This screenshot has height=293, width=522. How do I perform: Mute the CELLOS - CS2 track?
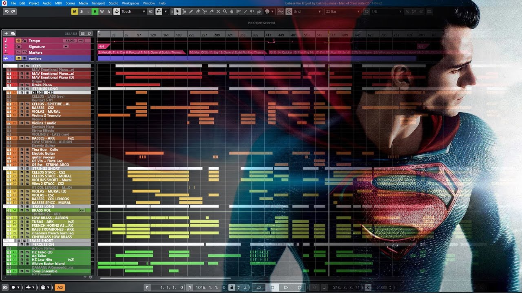click(22, 92)
